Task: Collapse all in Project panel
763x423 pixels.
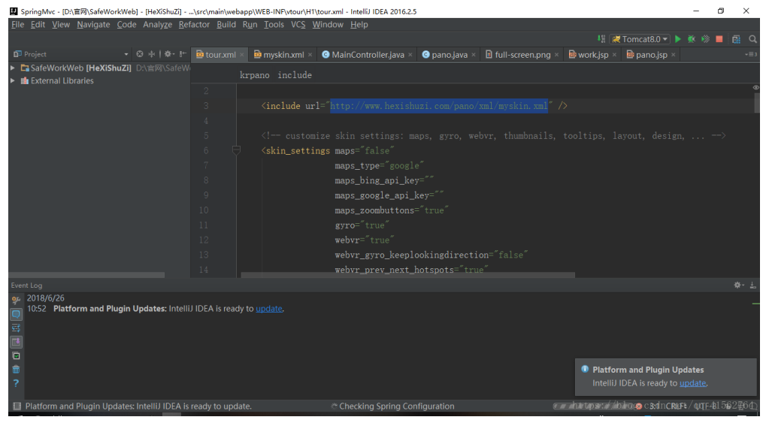Action: [151, 54]
